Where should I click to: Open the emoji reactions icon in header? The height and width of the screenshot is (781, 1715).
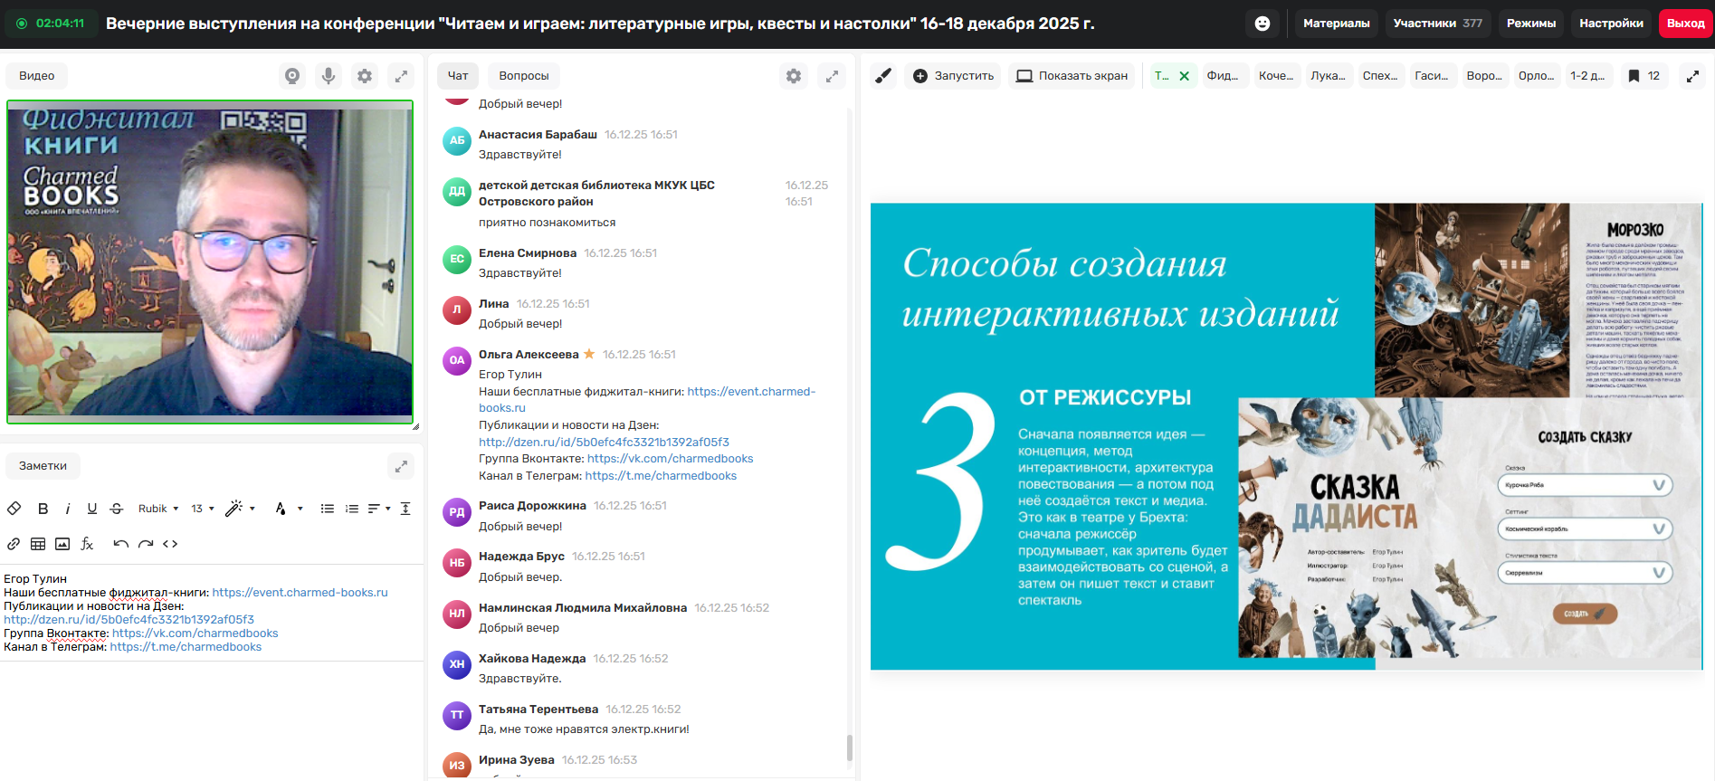click(1262, 24)
